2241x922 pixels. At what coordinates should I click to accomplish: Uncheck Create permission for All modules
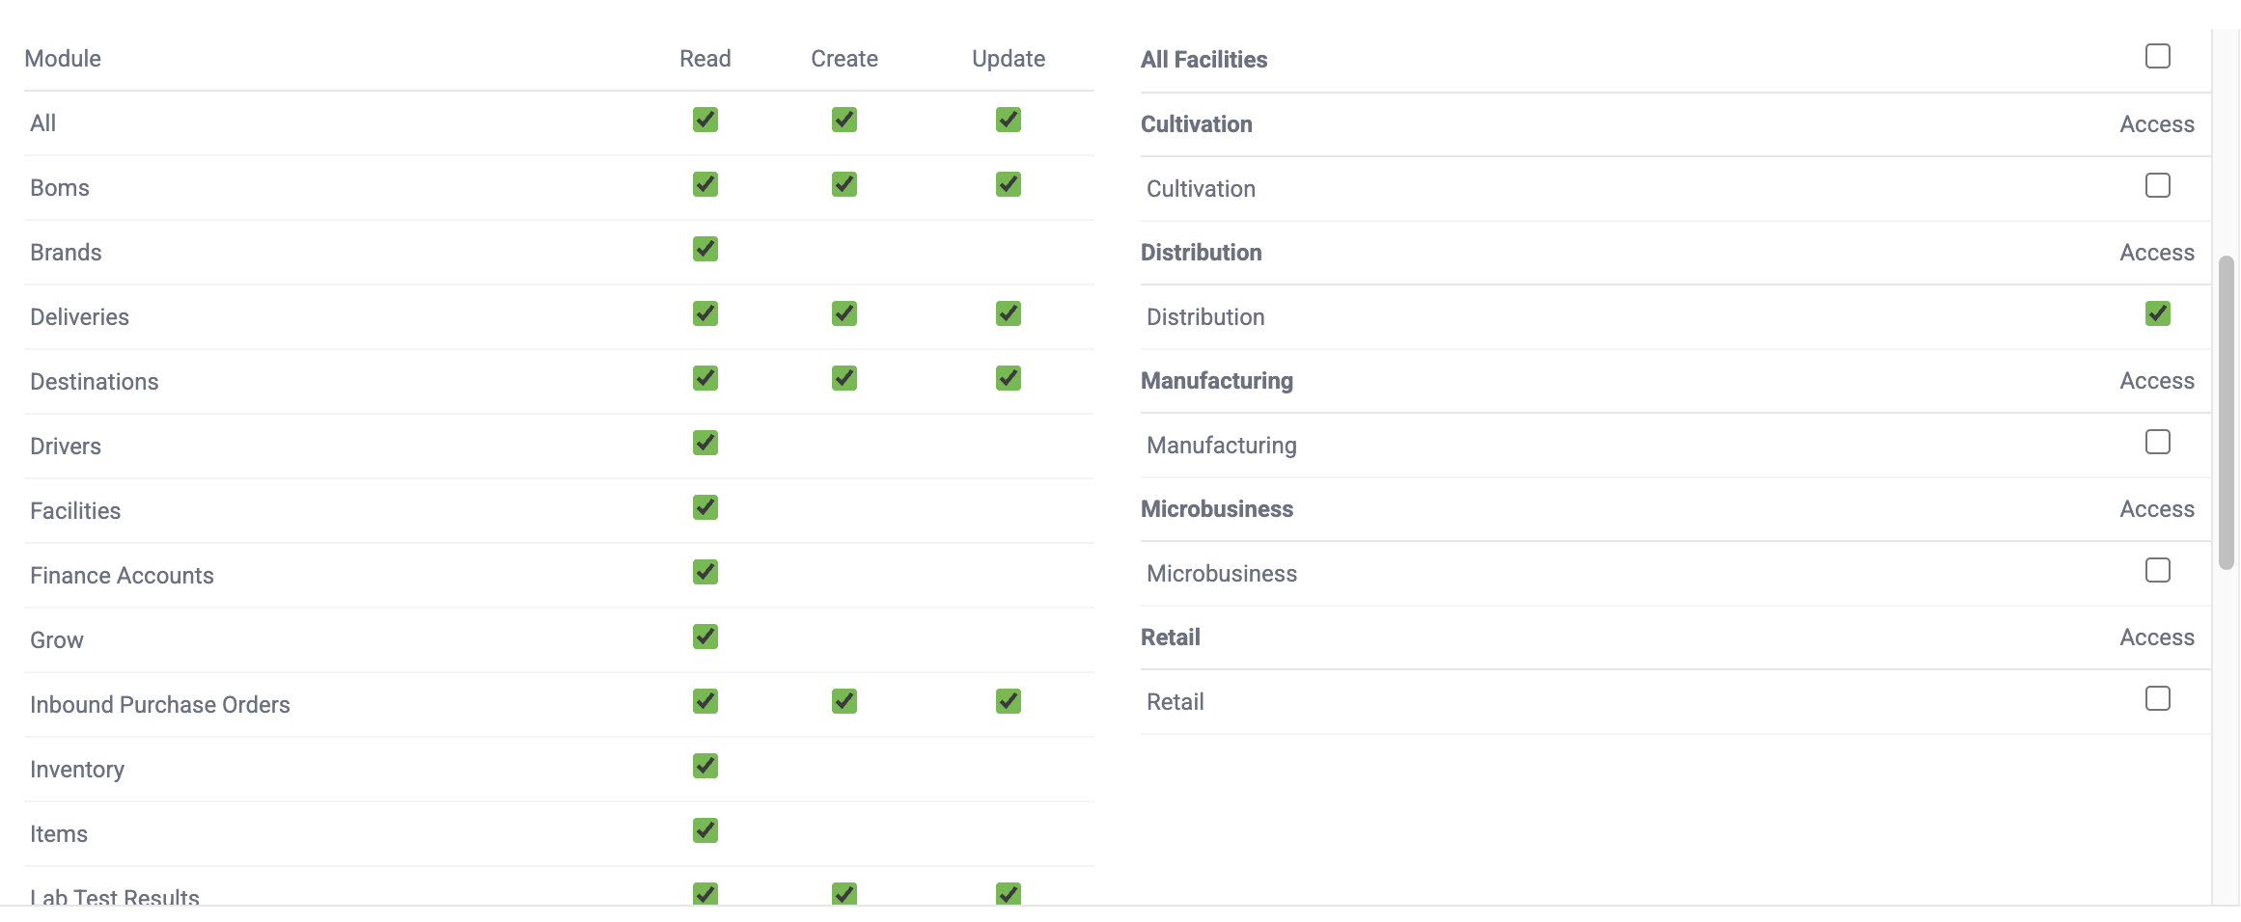[844, 120]
